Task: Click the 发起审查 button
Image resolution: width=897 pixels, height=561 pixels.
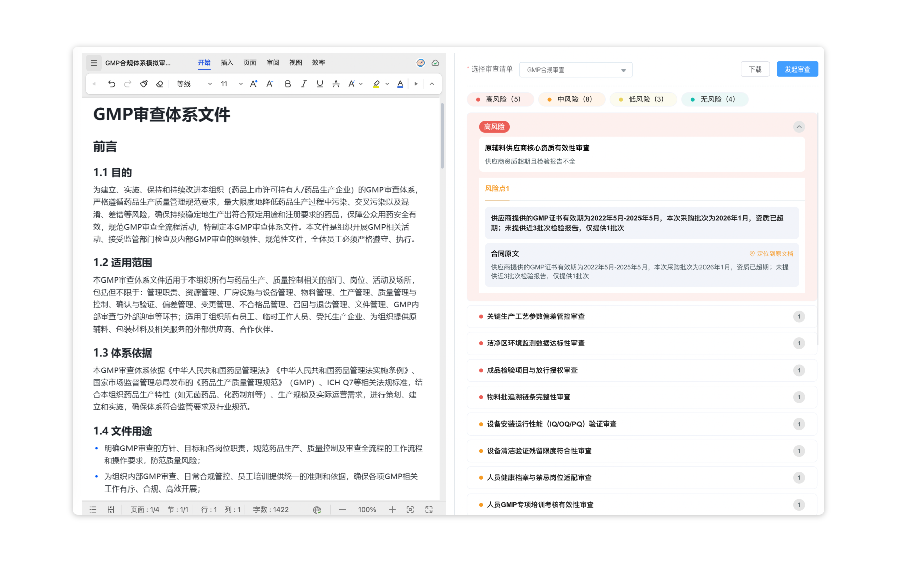Action: [797, 69]
